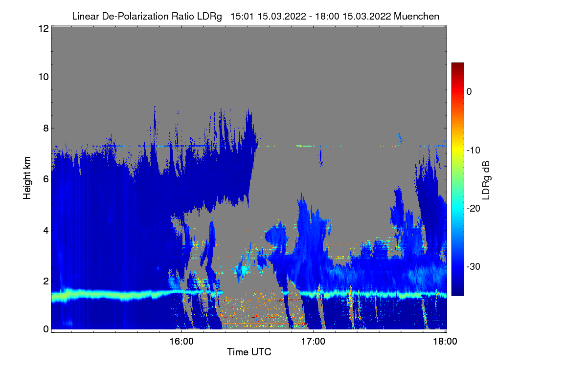Click the colorbar value '0'

click(x=469, y=91)
